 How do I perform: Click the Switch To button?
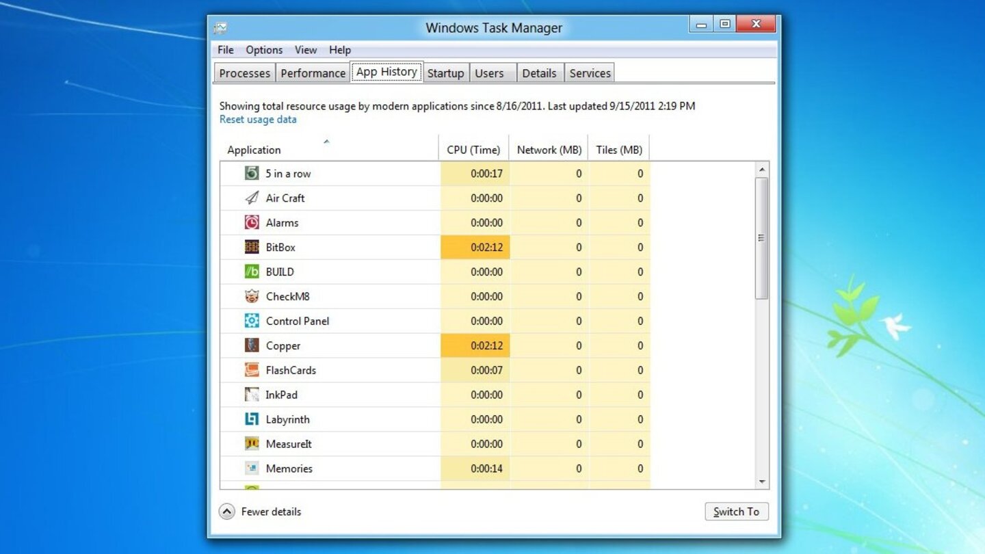coord(737,512)
